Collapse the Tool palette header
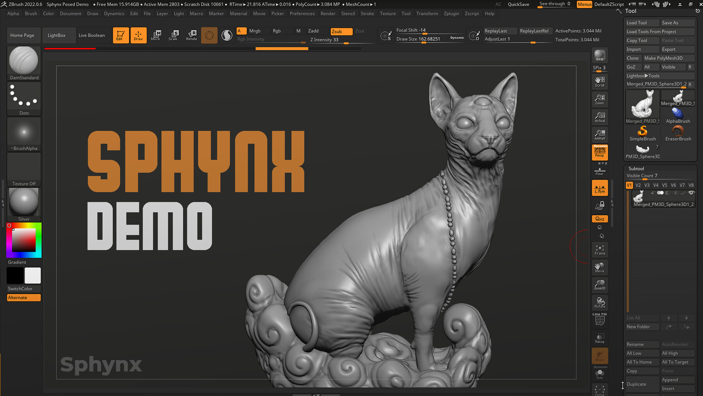This screenshot has width=703, height=396. pos(631,11)
